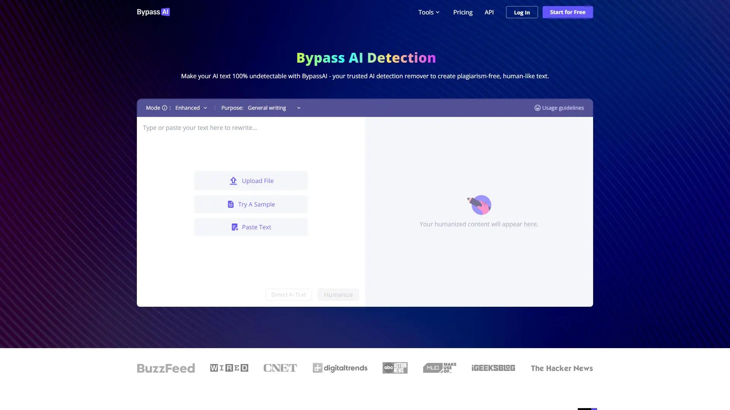
Task: Select Pricing in the navigation bar
Action: point(462,12)
